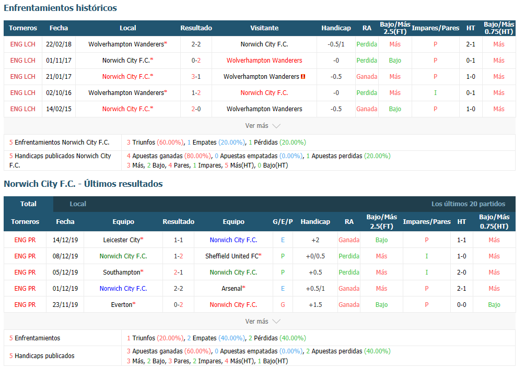The image size is (525, 368).
Task: Click HT score 2-0 in Southampton row
Action: coord(461,272)
